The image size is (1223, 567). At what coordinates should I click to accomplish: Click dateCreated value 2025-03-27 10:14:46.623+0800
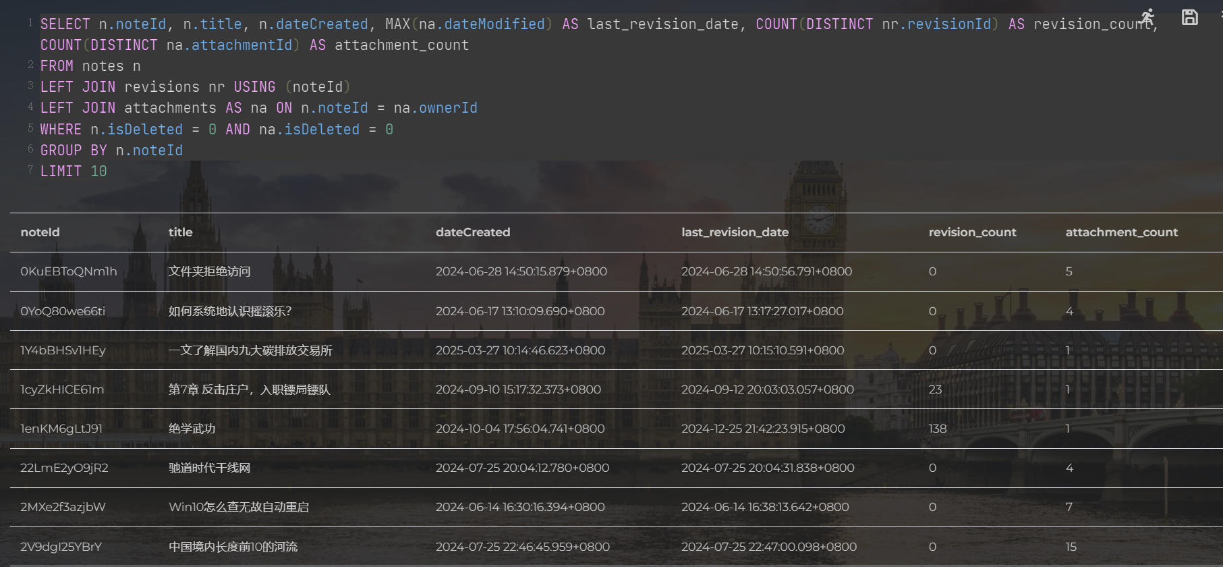coord(521,350)
